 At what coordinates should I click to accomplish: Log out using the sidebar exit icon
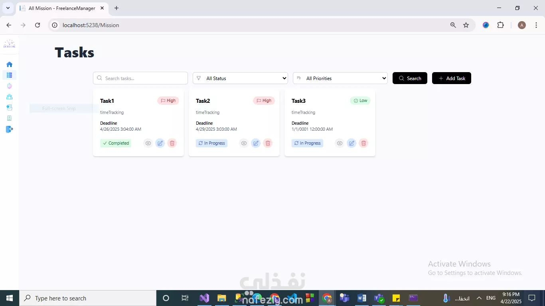(x=10, y=129)
